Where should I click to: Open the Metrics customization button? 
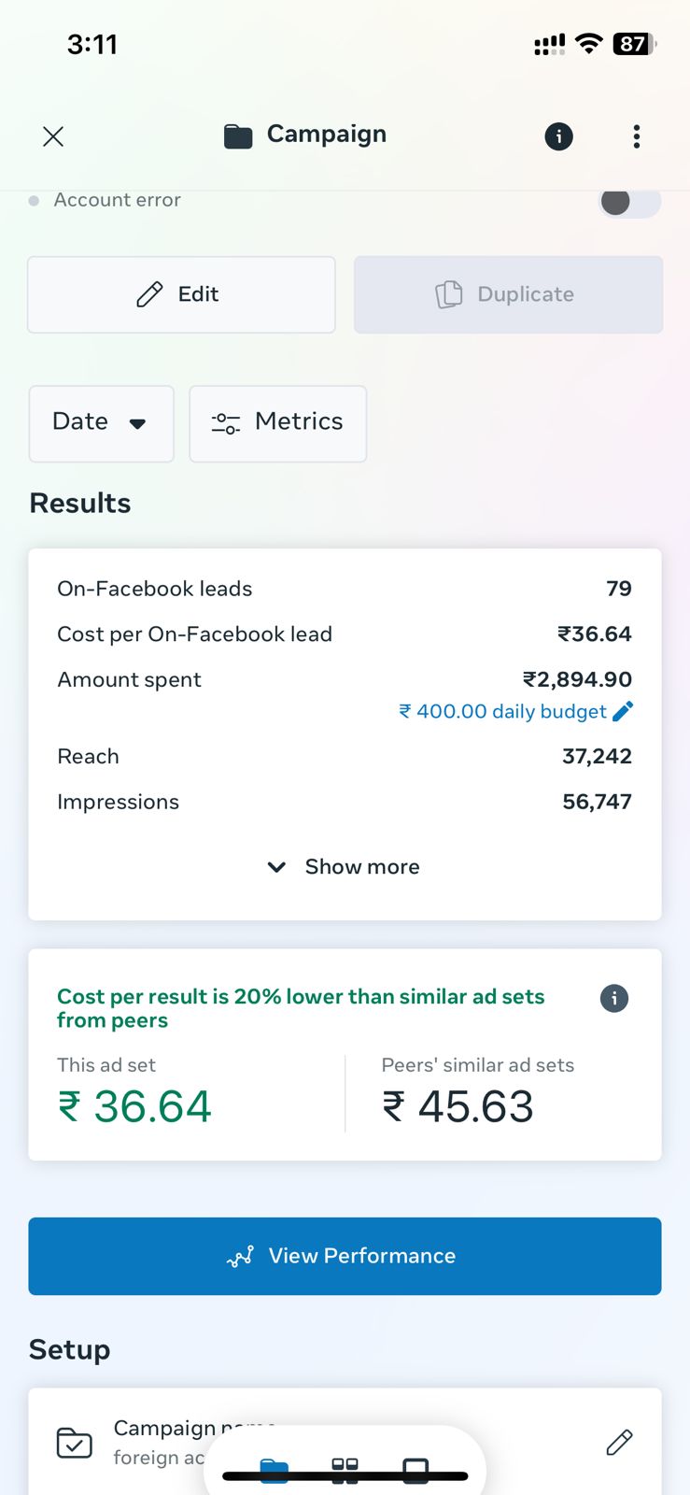(x=277, y=423)
